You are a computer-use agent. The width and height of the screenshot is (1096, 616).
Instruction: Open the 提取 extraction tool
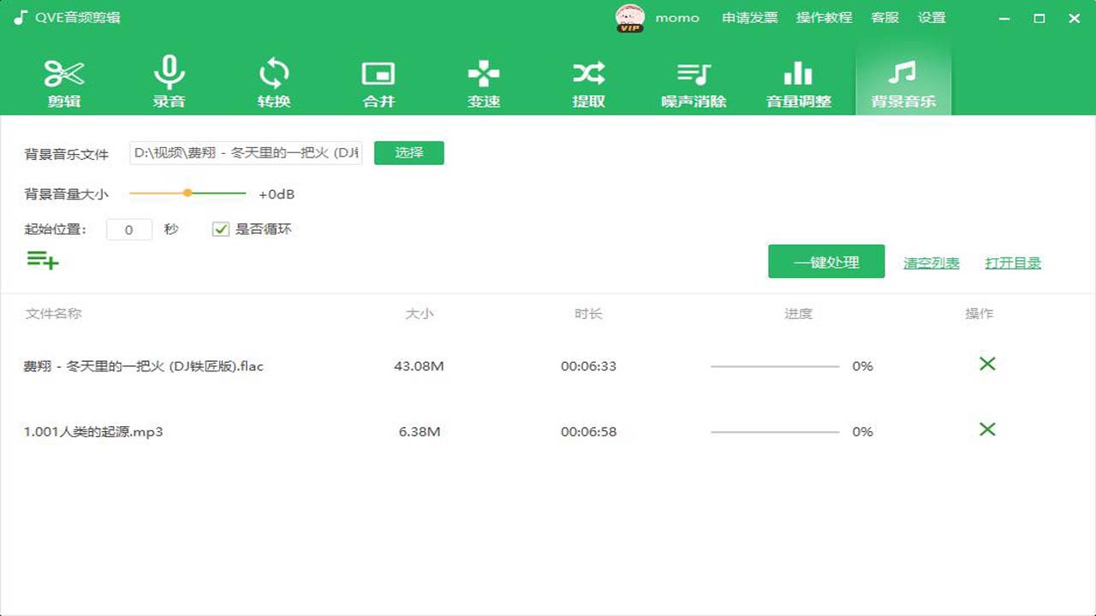click(587, 79)
